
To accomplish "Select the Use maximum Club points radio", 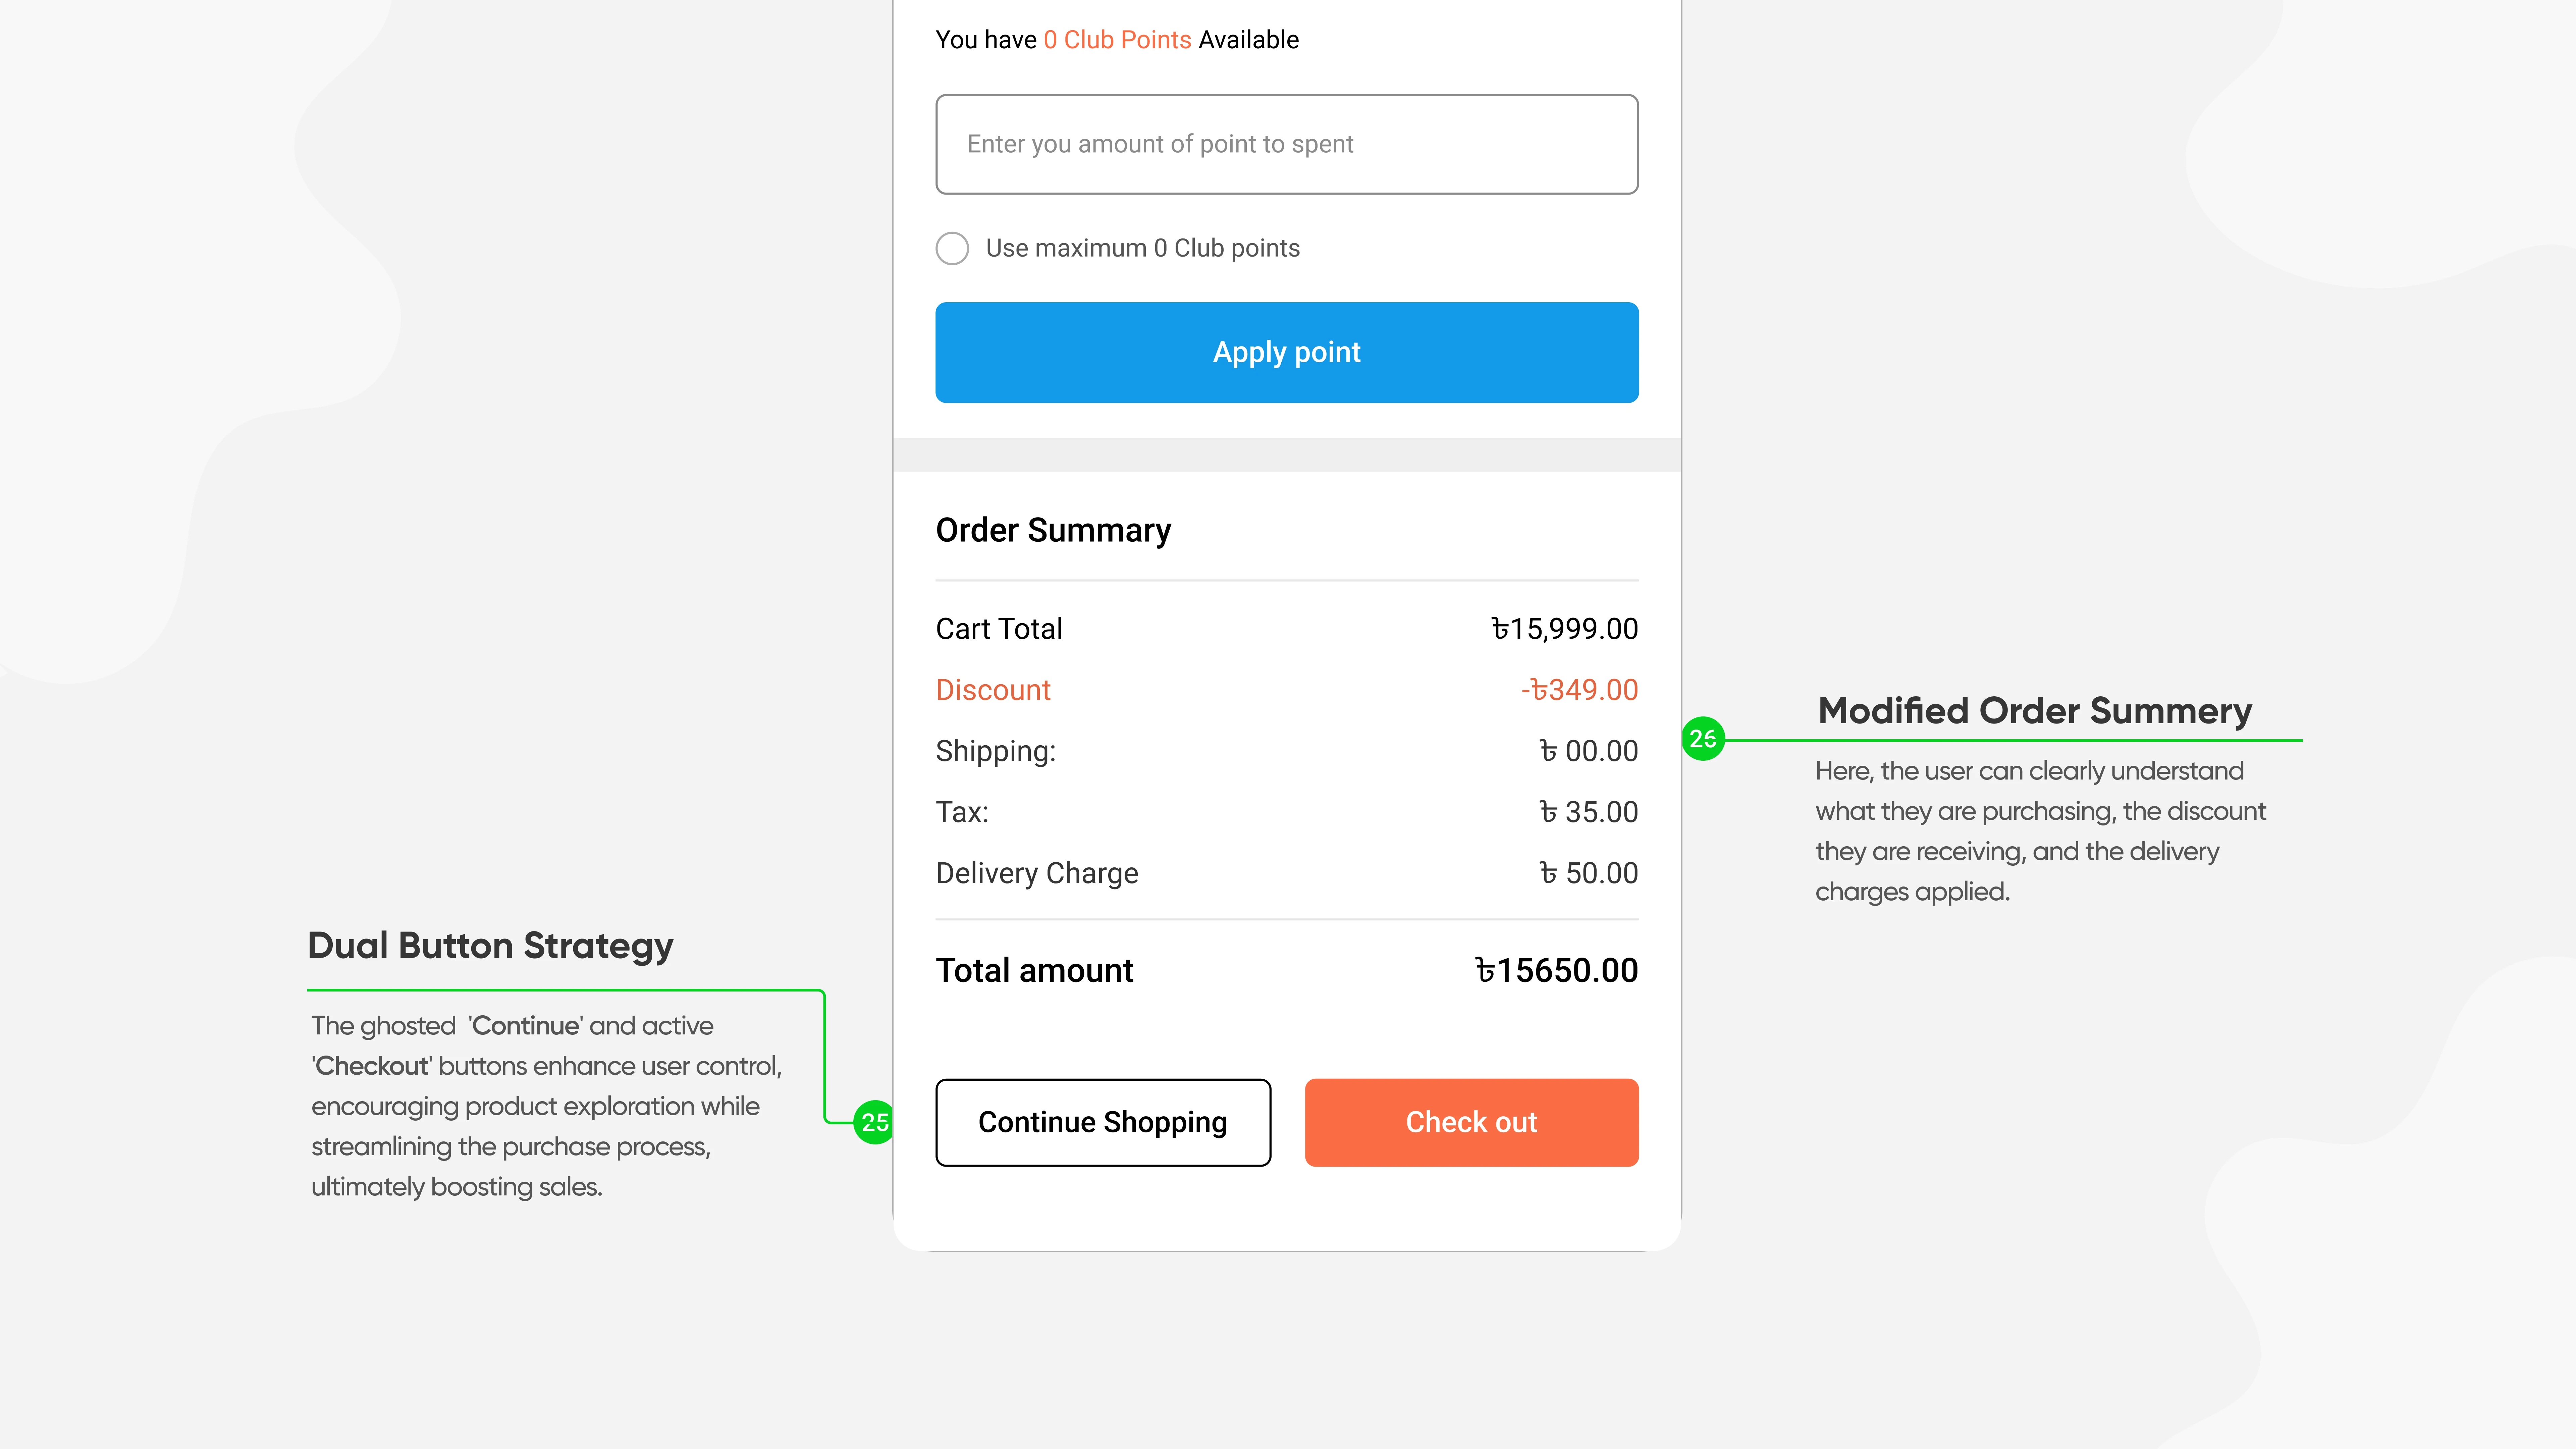I will tap(952, 248).
